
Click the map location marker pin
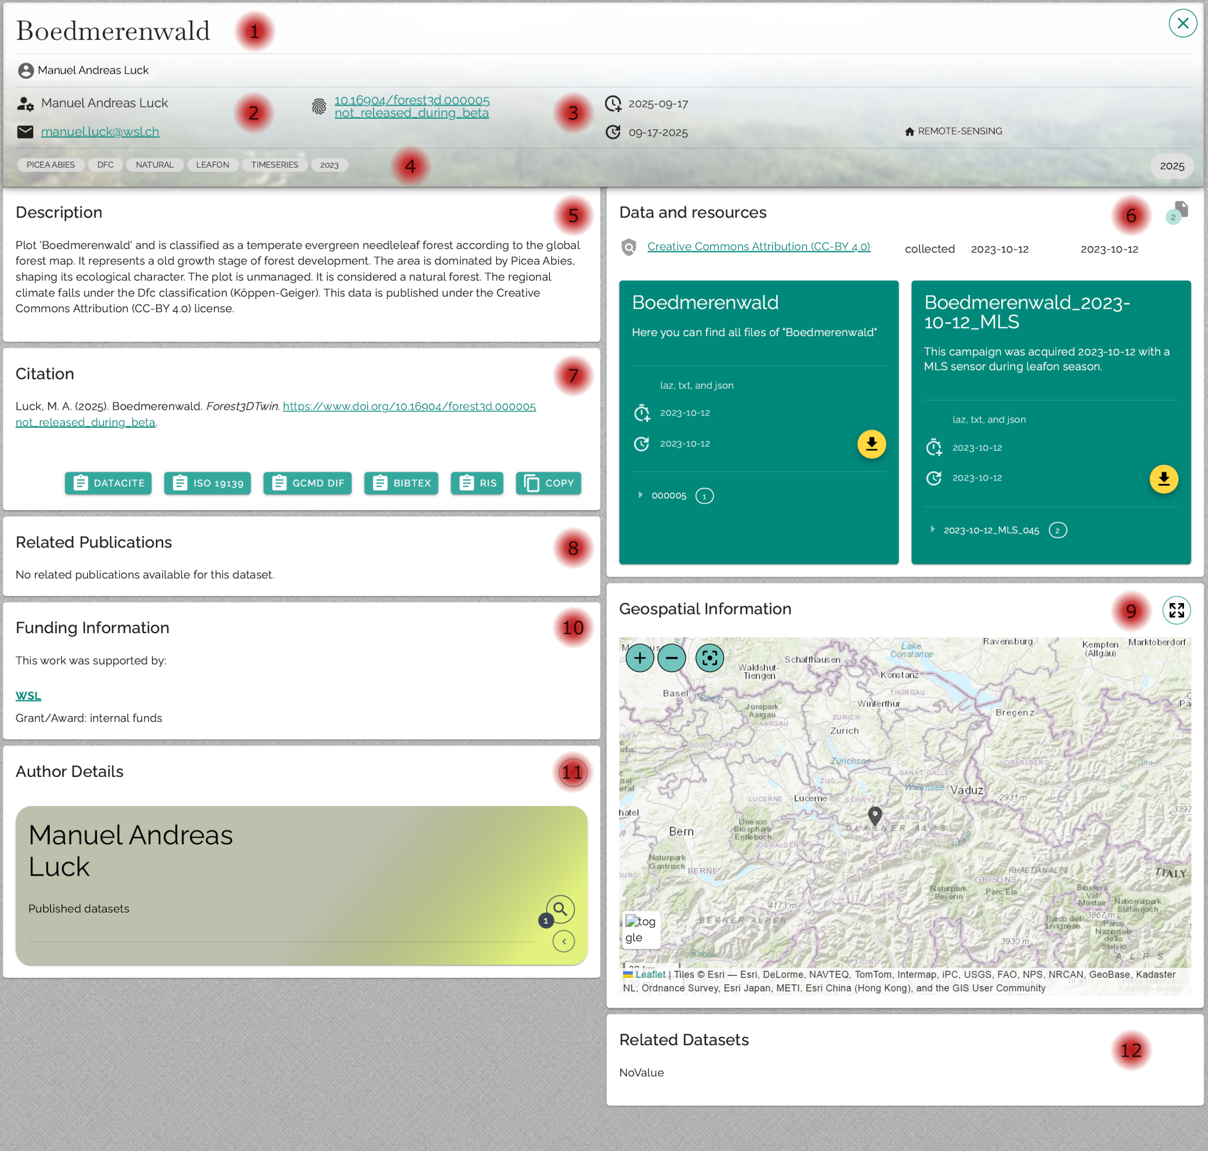click(874, 815)
